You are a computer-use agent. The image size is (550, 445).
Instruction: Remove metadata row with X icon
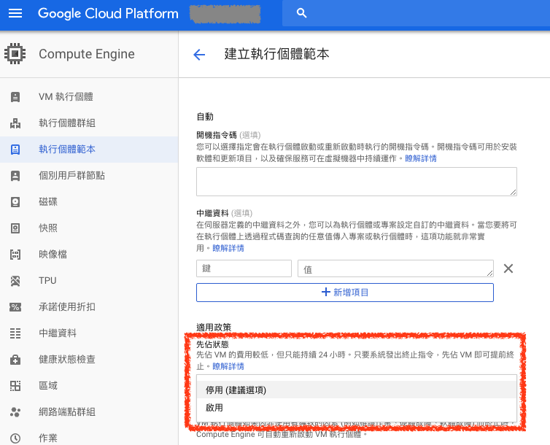(x=508, y=268)
